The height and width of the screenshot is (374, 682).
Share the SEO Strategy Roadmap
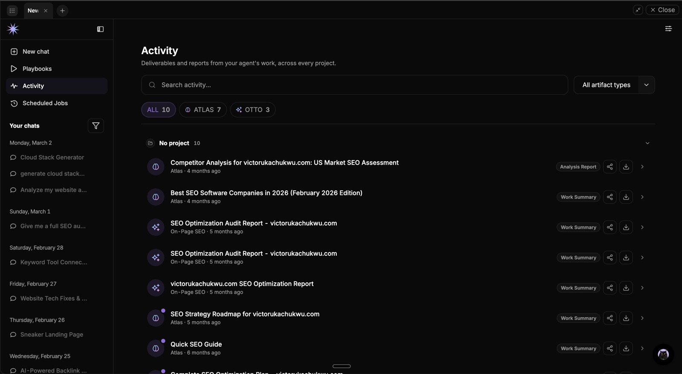coord(610,318)
